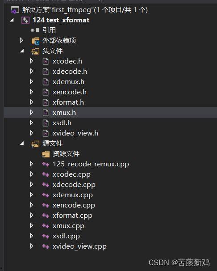The image size is (217, 271).
Task: Click the 头文件 filter folder icon
Action: coord(35,51)
